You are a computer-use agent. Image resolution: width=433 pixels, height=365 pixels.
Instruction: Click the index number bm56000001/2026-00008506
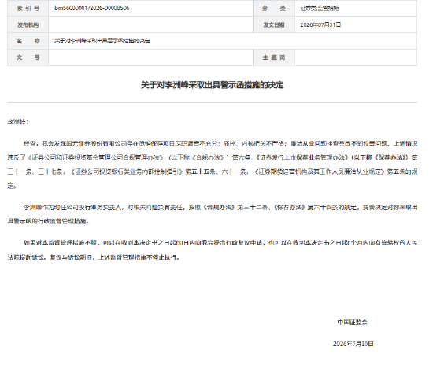pyautogui.click(x=91, y=8)
